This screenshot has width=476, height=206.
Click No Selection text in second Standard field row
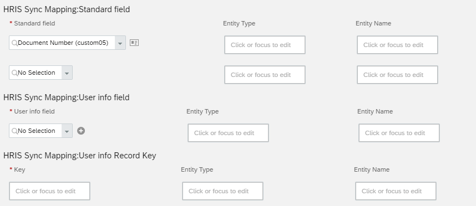pyautogui.click(x=37, y=73)
